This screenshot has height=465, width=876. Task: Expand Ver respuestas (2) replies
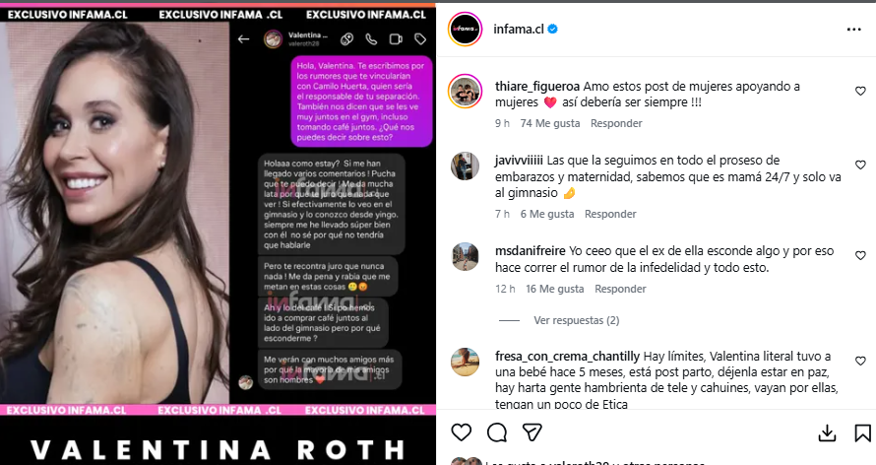[x=576, y=320]
